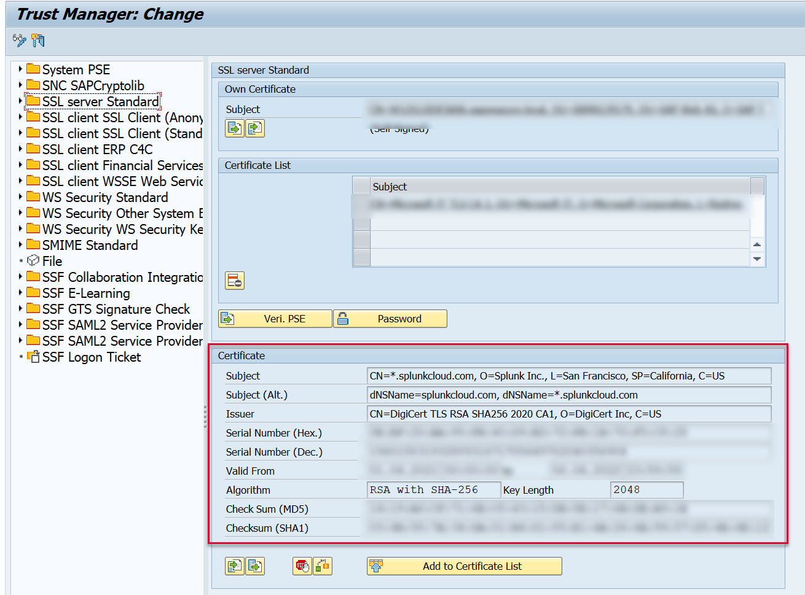The image size is (805, 595).
Task: Click the certificate list scroll down arrow
Action: (757, 259)
